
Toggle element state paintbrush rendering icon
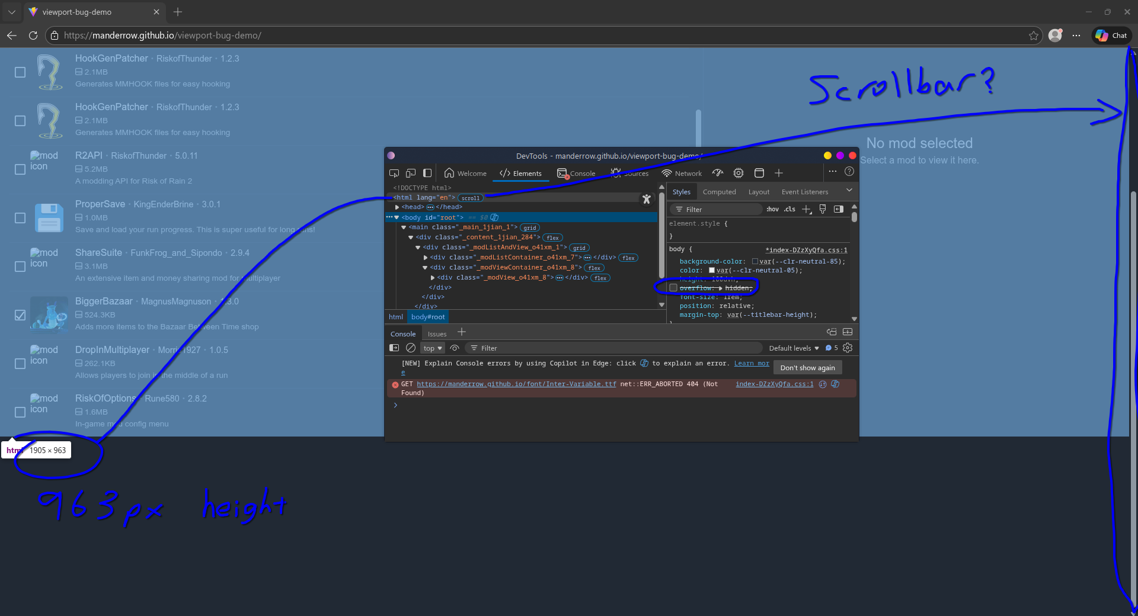click(823, 209)
